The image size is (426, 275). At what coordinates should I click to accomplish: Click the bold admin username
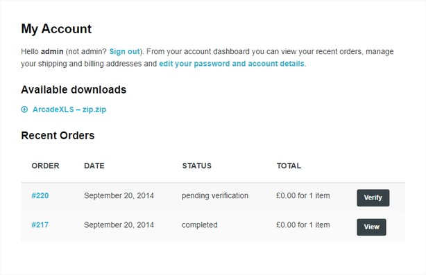(x=52, y=51)
